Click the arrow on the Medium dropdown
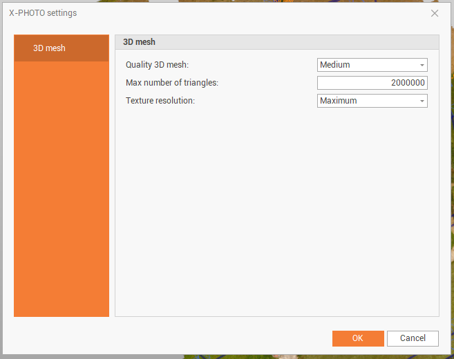Viewport: 454px width, 359px height. pyautogui.click(x=422, y=65)
